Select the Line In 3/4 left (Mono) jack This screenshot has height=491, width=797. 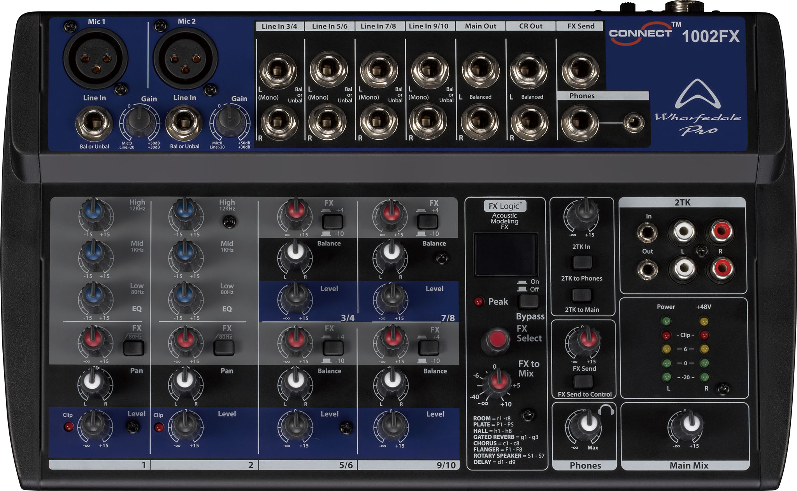(x=278, y=71)
